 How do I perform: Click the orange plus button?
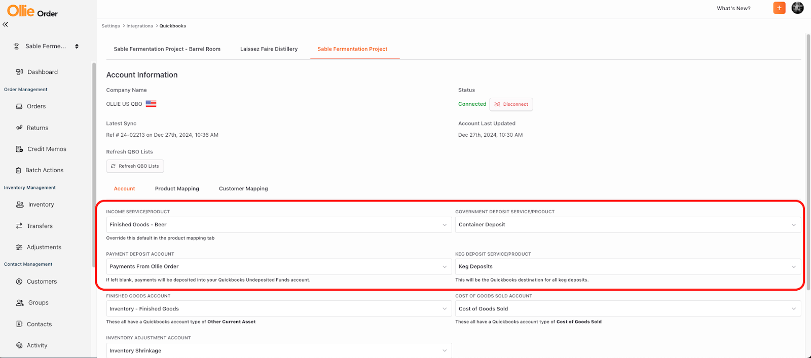click(x=779, y=8)
